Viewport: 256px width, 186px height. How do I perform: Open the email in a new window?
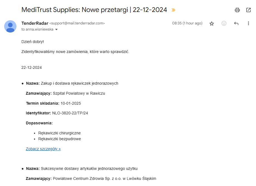click(248, 10)
